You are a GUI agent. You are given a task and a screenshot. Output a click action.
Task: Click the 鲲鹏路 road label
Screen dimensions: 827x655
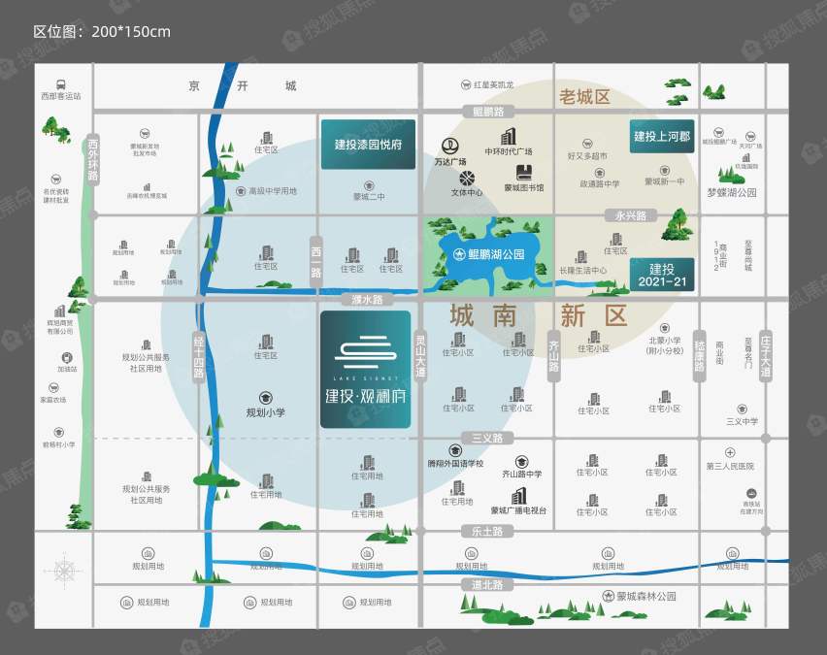(x=488, y=112)
